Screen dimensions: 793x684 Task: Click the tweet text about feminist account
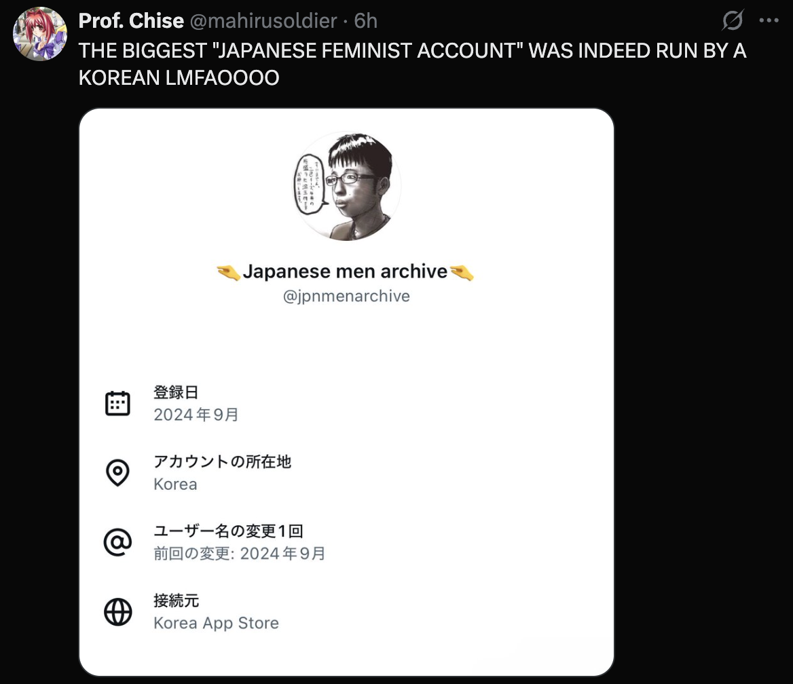point(412,64)
